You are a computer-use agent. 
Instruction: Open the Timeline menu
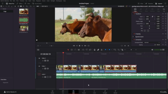(22, 1)
